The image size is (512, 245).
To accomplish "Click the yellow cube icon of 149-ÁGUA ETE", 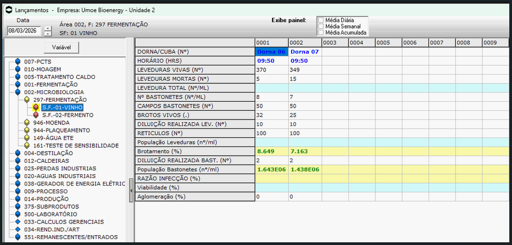I will pos(27,138).
